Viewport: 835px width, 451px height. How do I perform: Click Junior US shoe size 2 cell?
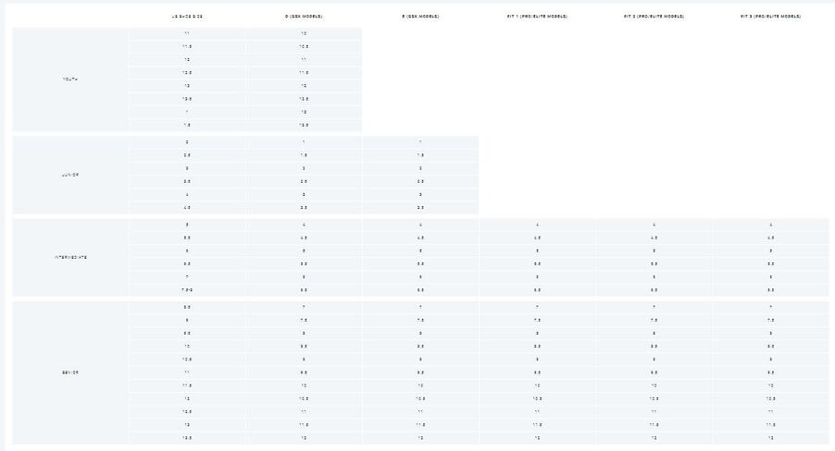coord(187,142)
